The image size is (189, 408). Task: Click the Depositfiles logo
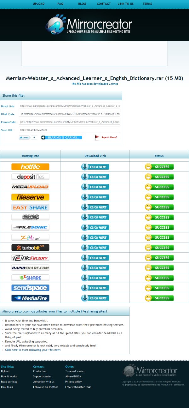(x=30, y=177)
